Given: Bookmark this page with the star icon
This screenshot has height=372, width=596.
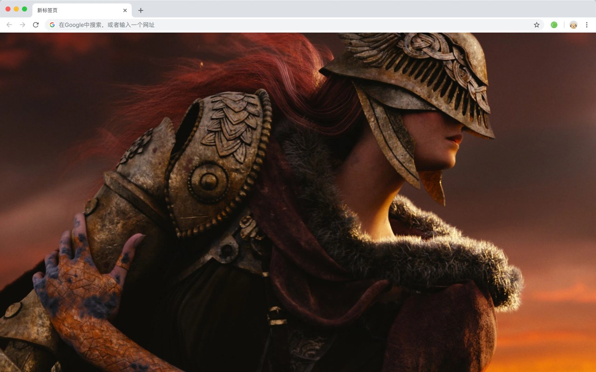Looking at the screenshot, I should tap(536, 25).
